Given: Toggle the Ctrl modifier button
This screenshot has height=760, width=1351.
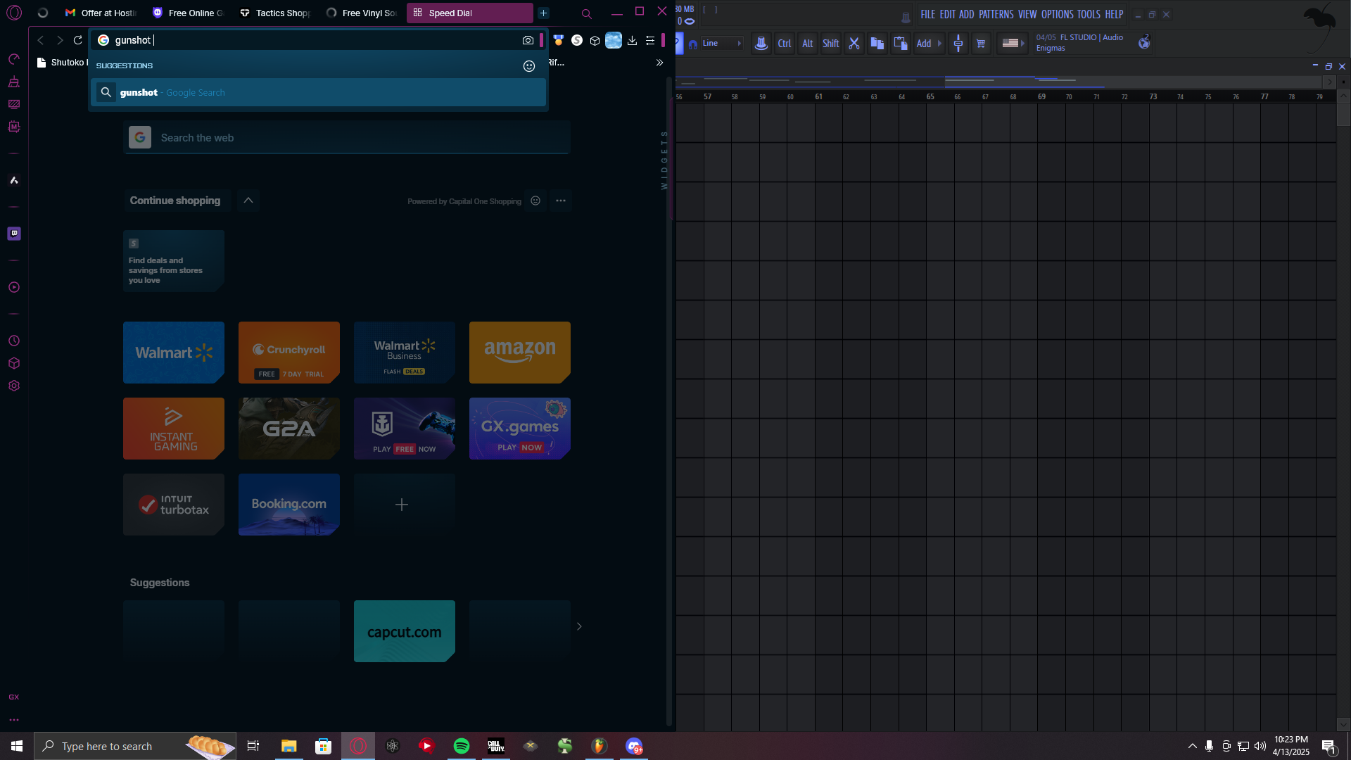Looking at the screenshot, I should click(x=784, y=44).
